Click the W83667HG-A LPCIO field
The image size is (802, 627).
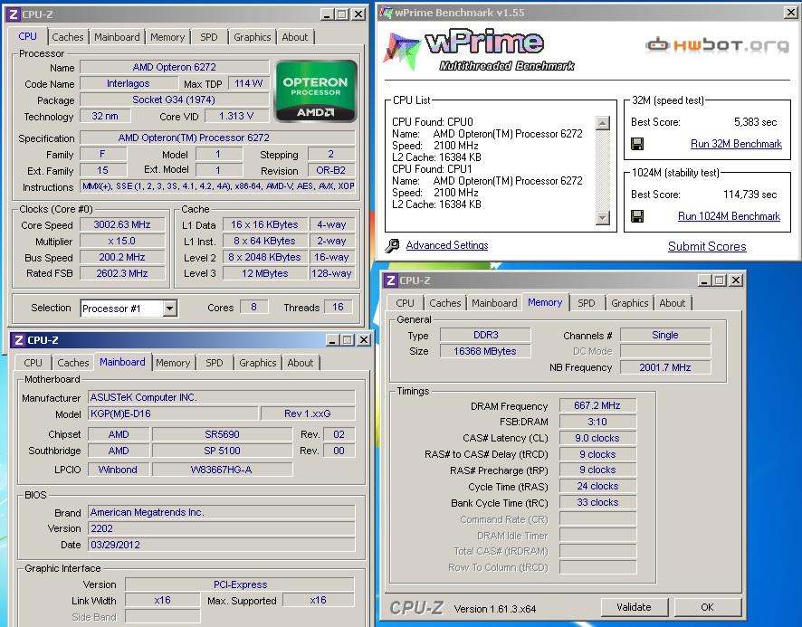click(x=222, y=470)
